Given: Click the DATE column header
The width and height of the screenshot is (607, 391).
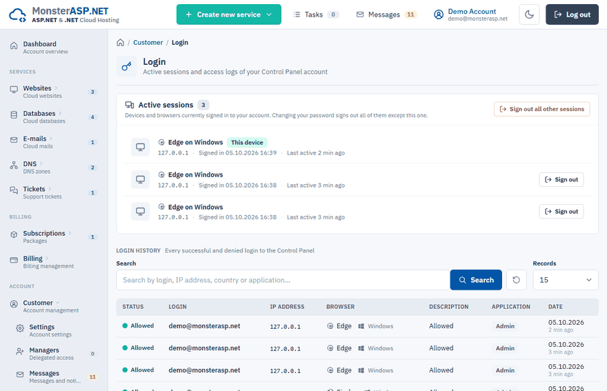Looking at the screenshot, I should [x=555, y=307].
